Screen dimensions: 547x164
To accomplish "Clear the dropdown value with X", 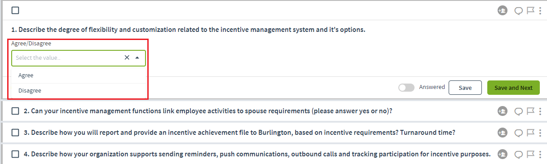I will 127,58.
